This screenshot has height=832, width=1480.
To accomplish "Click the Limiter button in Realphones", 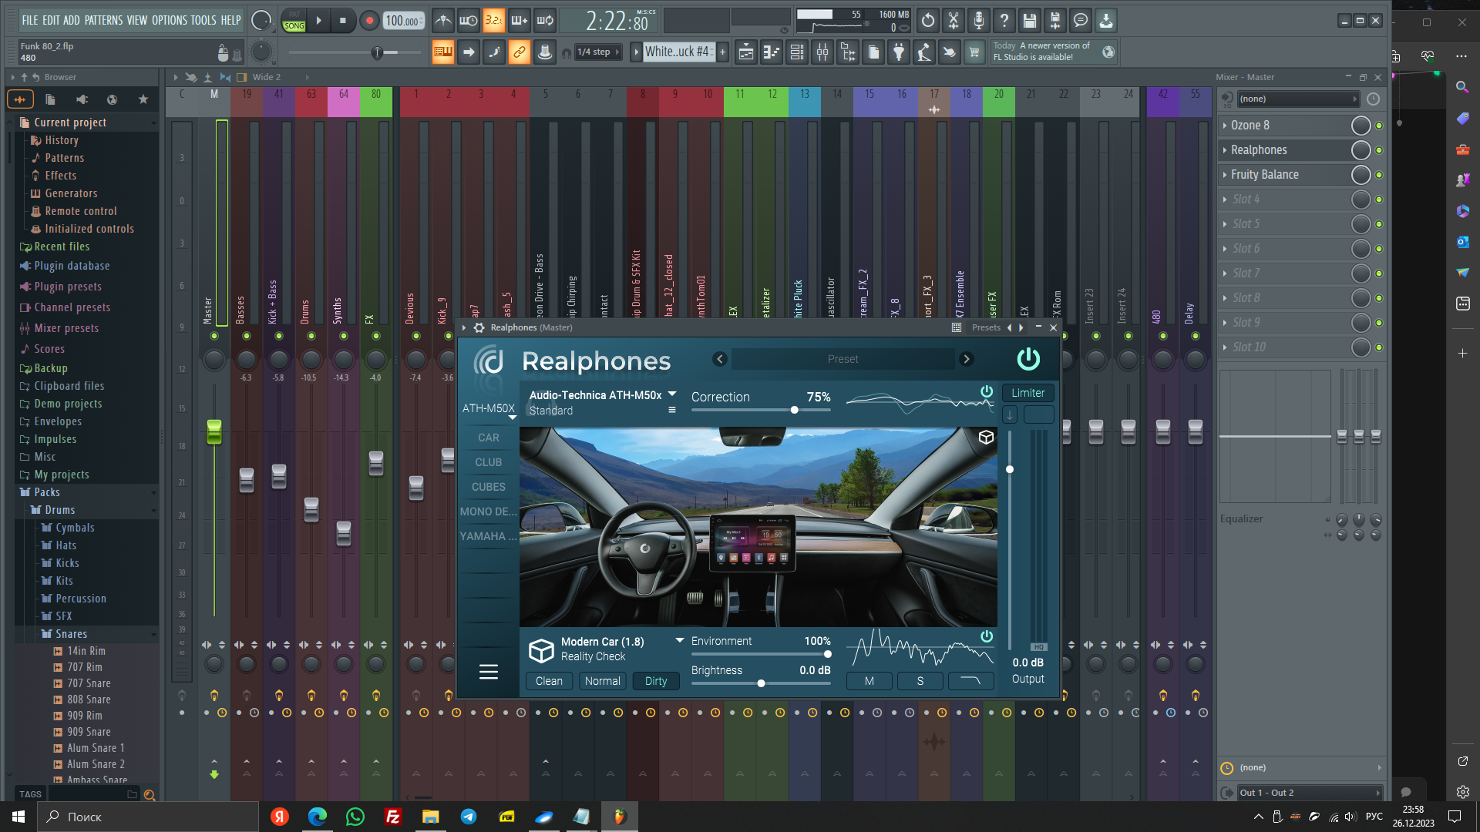I will (x=1028, y=393).
